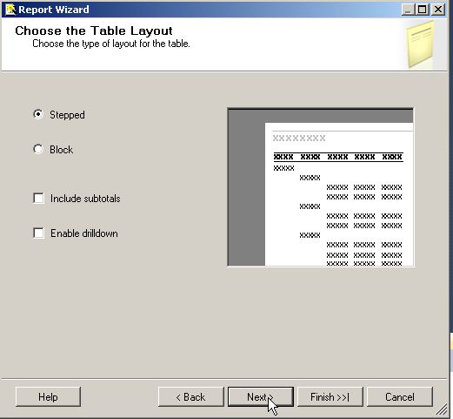Minimize the Report Wizard window
Screen dimensions: 453x419
click(408, 10)
